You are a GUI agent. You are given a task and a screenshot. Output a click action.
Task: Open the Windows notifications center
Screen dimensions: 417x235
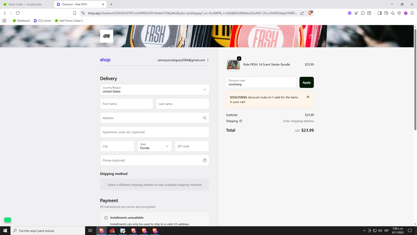coord(410,231)
